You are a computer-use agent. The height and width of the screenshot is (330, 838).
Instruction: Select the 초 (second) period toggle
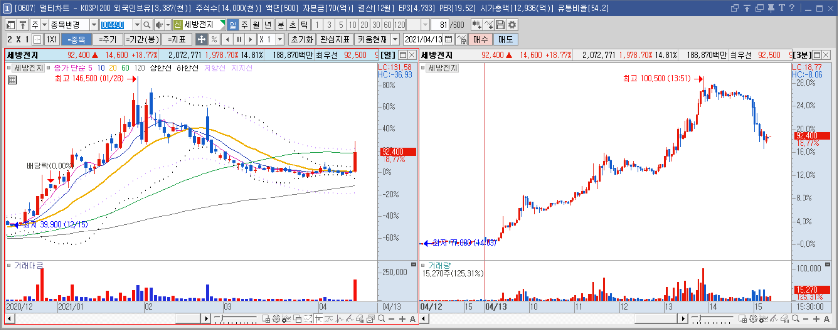292,25
